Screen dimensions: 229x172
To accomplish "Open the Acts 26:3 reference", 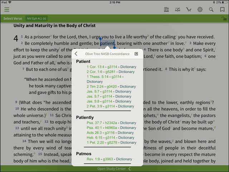I will 94,133.
